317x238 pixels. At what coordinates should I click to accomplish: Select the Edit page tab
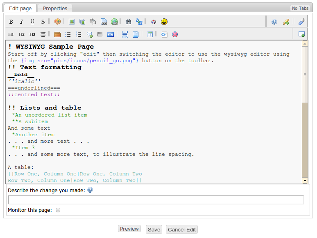(20, 8)
